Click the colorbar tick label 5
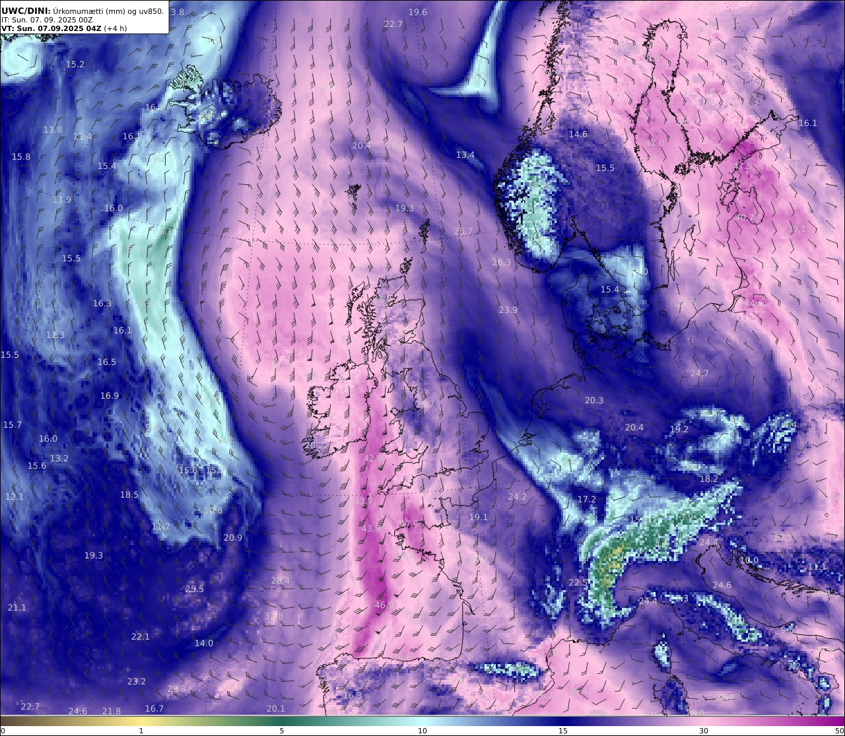The width and height of the screenshot is (845, 736). pos(282,731)
